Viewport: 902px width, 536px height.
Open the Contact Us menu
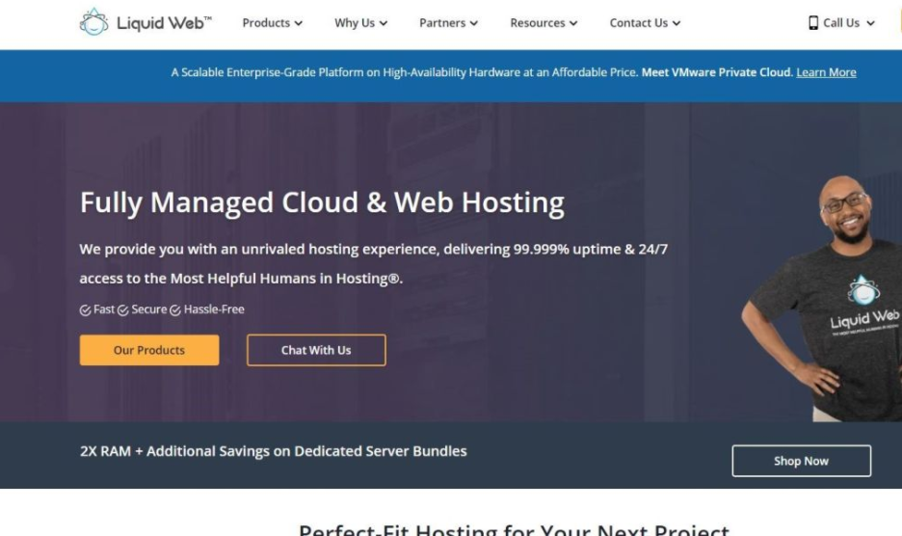[x=645, y=23]
